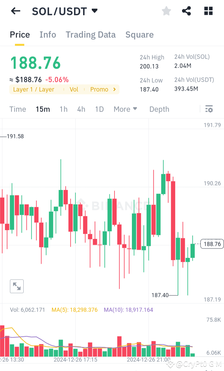Viewport: 224px width, 371px height.
Task: Open the Square tab
Action: click(x=139, y=35)
